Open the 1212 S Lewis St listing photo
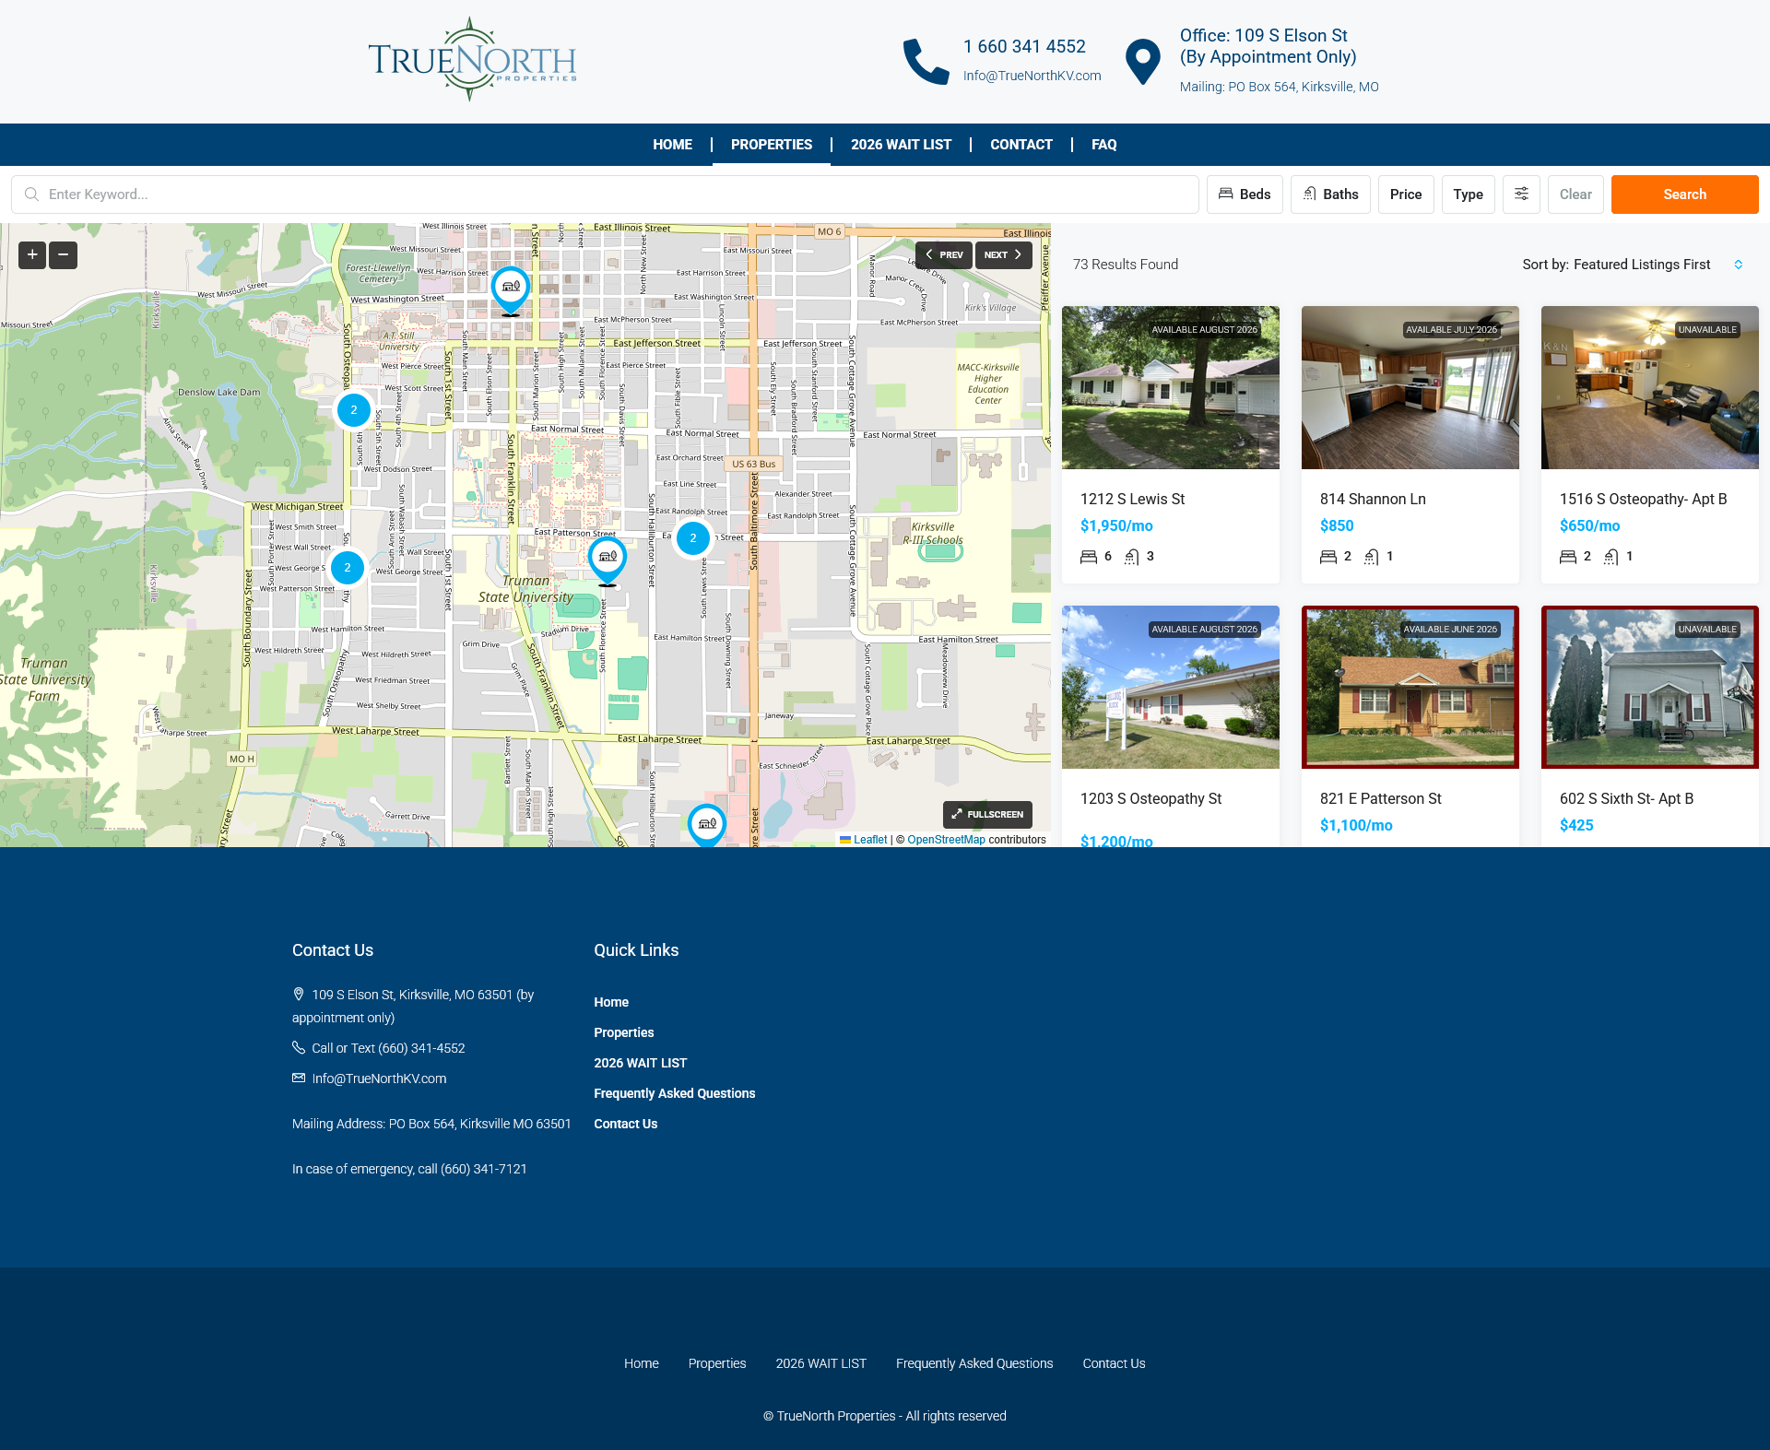The width and height of the screenshot is (1770, 1450). 1170,387
